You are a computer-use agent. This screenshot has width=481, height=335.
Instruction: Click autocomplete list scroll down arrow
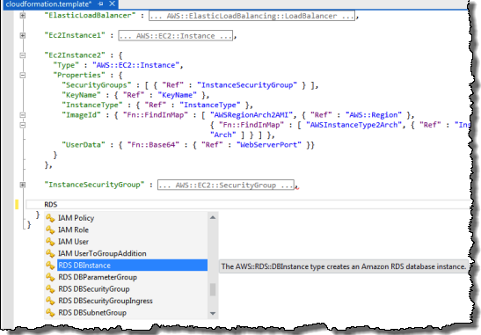(x=213, y=314)
